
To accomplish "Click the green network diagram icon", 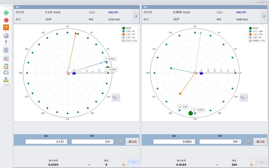I will [x=6, y=80].
